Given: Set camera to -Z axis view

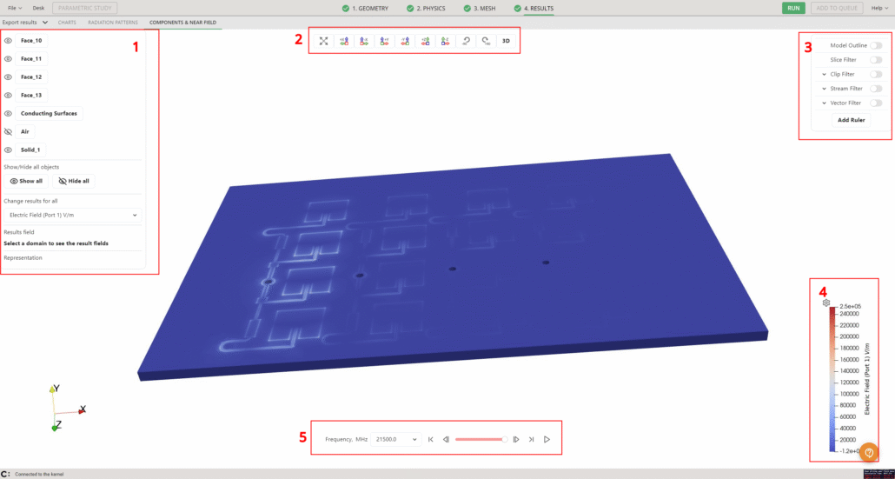Looking at the screenshot, I should [445, 41].
